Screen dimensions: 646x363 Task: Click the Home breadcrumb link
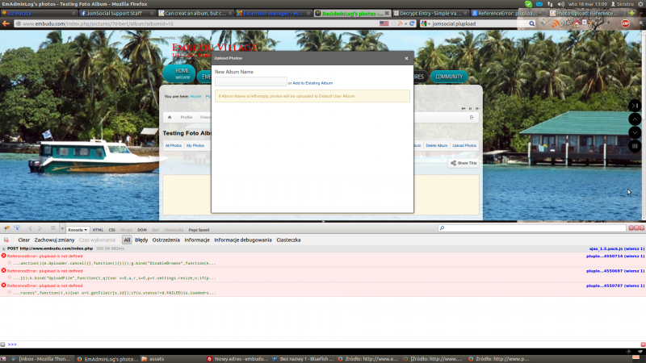coord(195,96)
